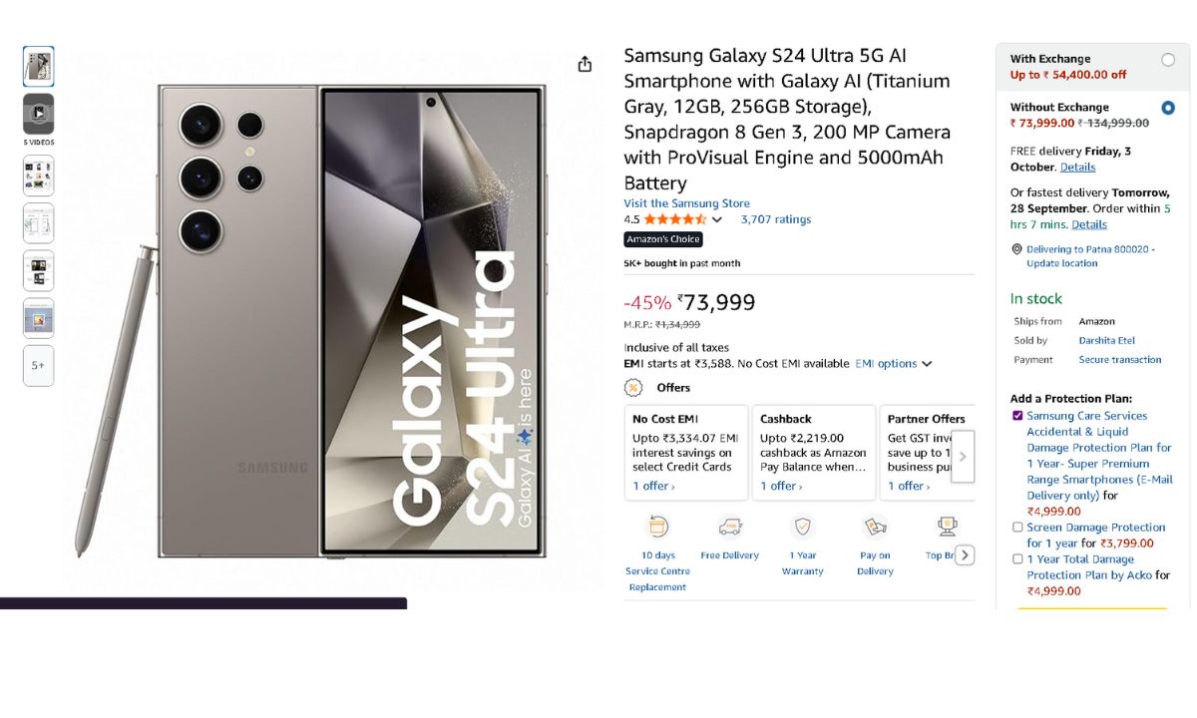Expand the EMI options dropdown
1197x718 pixels.
click(894, 364)
